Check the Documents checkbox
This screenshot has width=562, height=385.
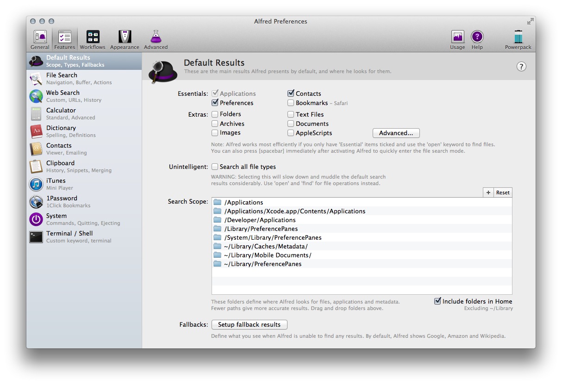point(291,124)
